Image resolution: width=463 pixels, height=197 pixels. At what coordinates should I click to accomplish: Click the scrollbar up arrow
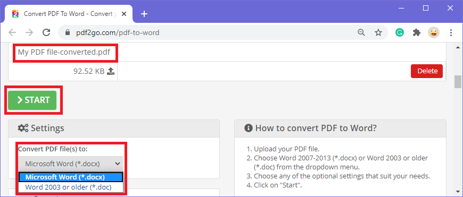[458, 47]
